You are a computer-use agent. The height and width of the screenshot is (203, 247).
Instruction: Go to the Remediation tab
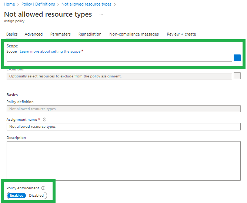click(90, 34)
